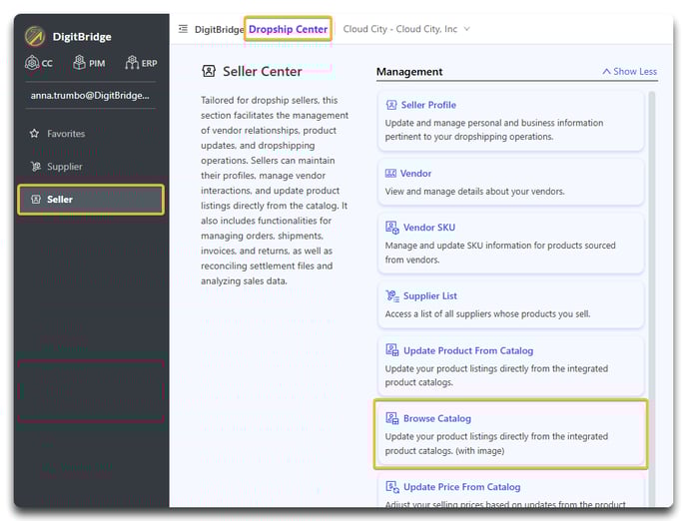Click the Browse Catalog card icon
The height and width of the screenshot is (521, 687).
(x=392, y=418)
